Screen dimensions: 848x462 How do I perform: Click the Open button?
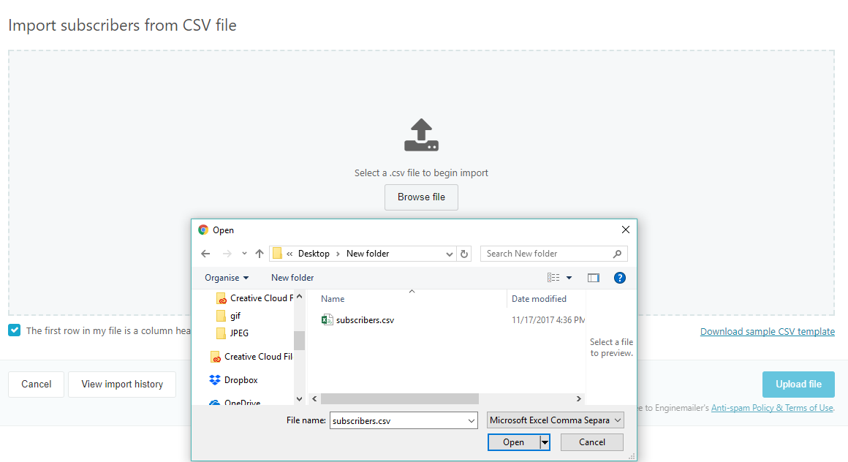pyautogui.click(x=514, y=442)
